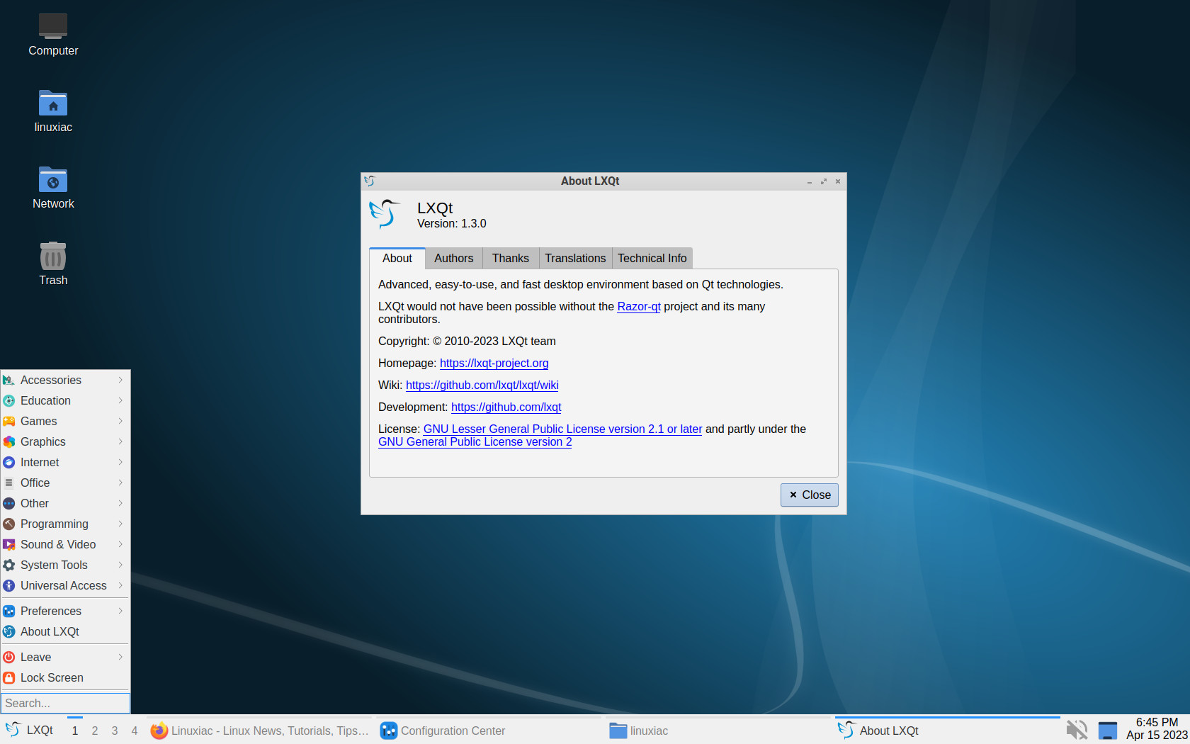Click the clock showing 6:45 PM

click(x=1157, y=729)
